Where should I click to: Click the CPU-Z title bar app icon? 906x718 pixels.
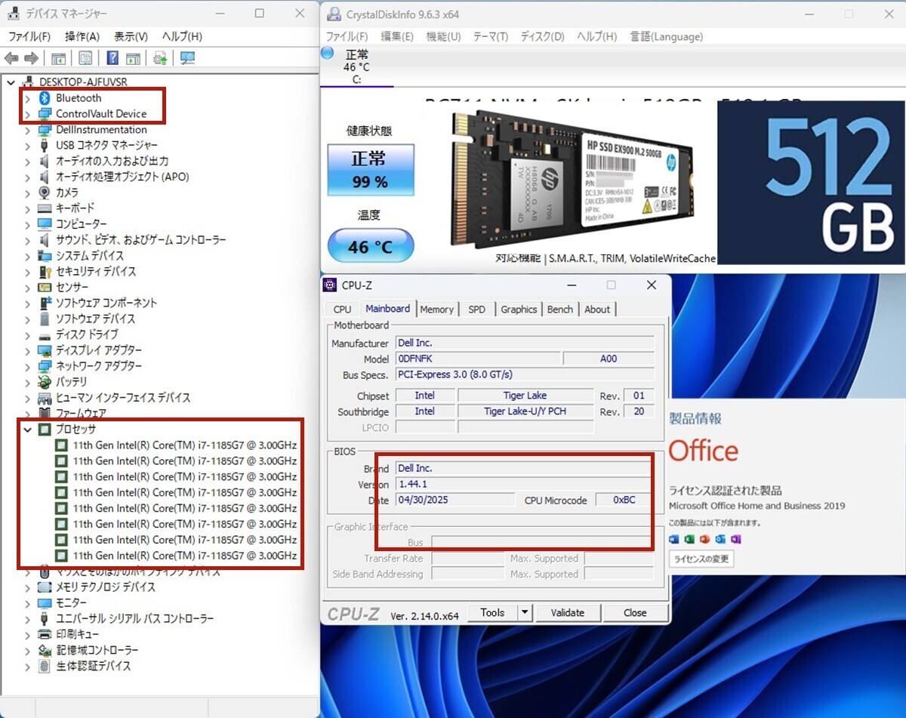click(330, 285)
